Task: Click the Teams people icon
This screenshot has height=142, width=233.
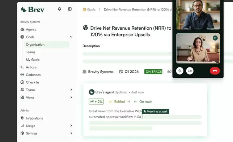Action: [x=22, y=90]
